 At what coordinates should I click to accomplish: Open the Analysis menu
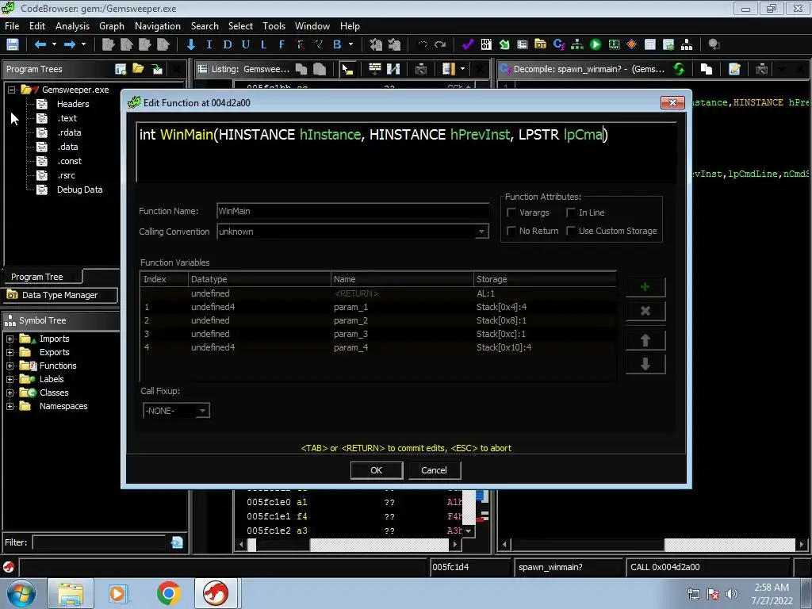pyautogui.click(x=72, y=26)
